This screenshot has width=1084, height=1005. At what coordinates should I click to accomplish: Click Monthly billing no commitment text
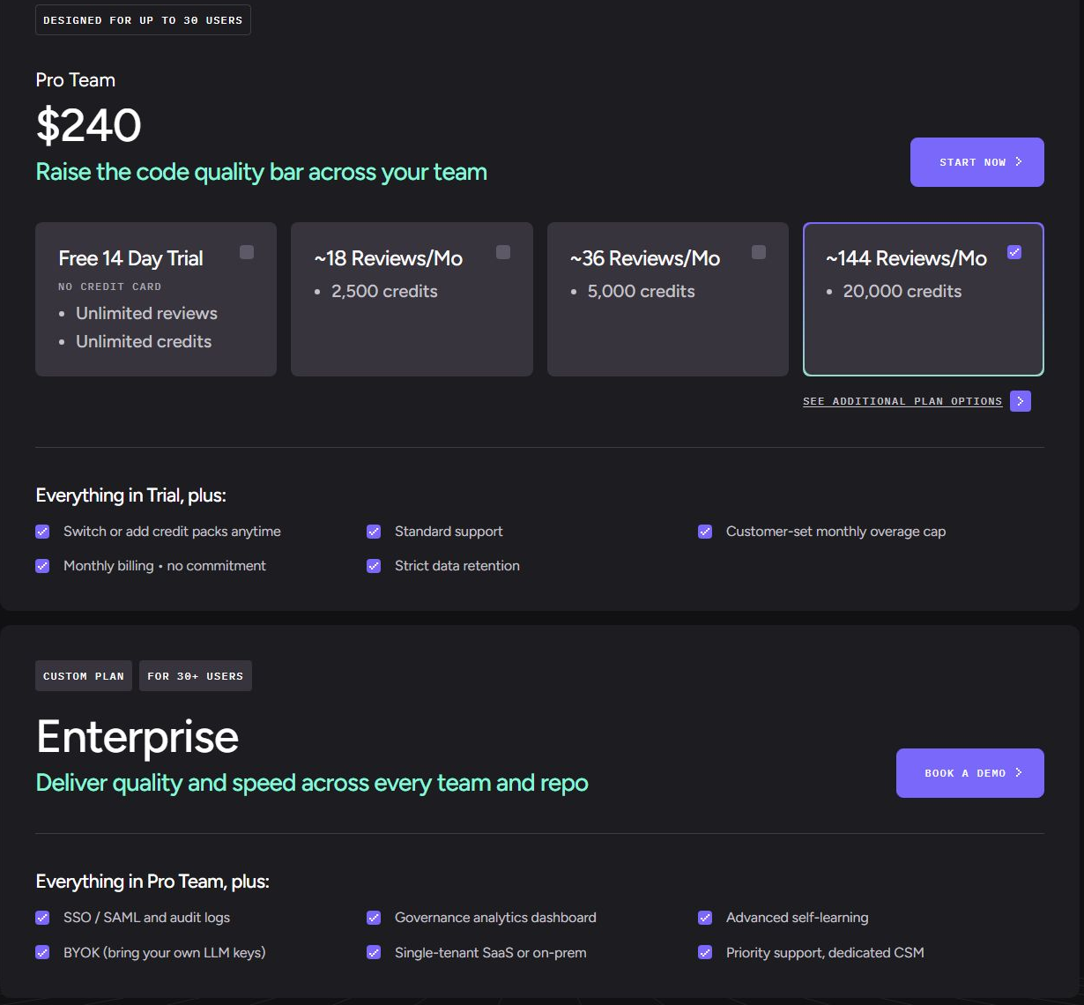point(165,566)
